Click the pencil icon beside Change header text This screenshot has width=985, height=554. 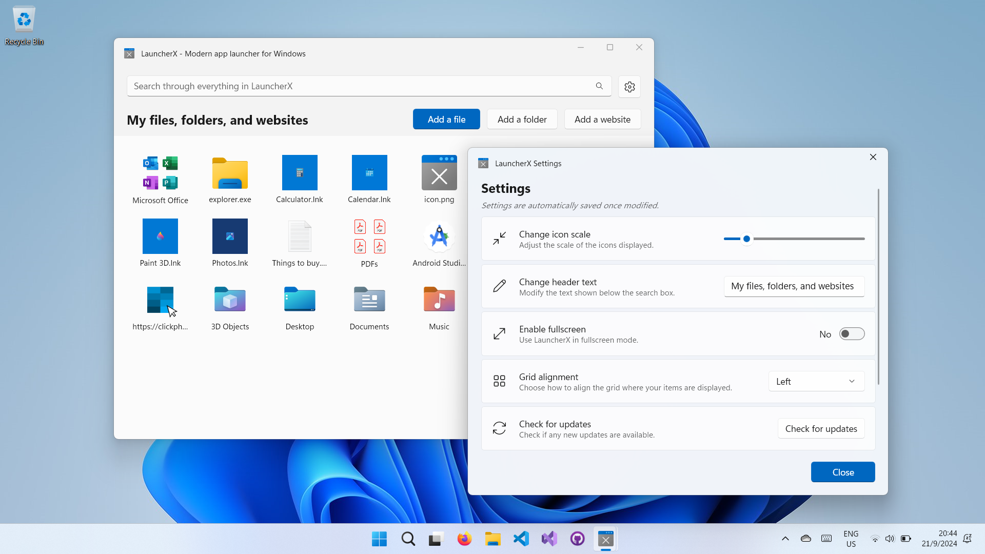(499, 286)
